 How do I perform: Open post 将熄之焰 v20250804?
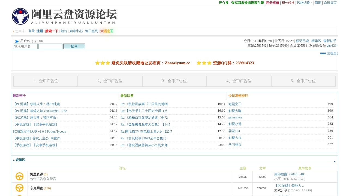tap(40, 111)
